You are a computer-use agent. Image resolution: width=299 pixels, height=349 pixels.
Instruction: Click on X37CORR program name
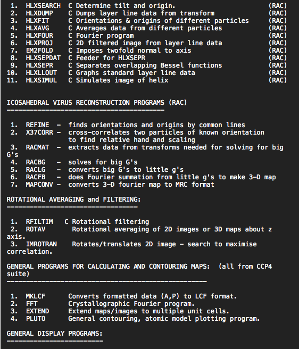[x=39, y=132]
